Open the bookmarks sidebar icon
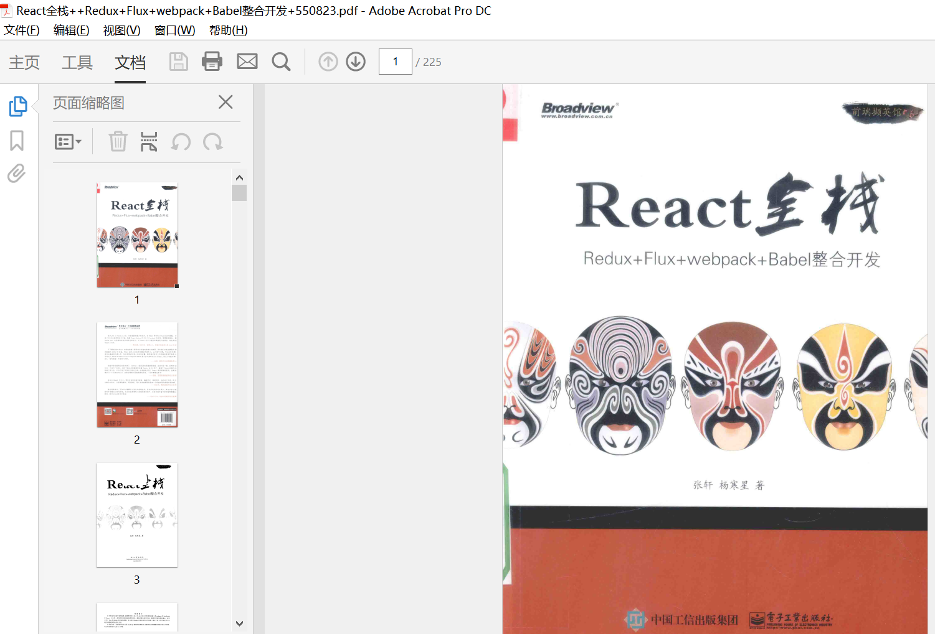The height and width of the screenshot is (634, 935). (17, 141)
